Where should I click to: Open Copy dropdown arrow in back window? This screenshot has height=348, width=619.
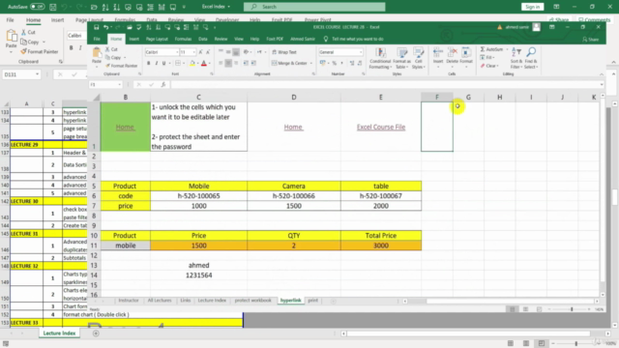point(44,42)
